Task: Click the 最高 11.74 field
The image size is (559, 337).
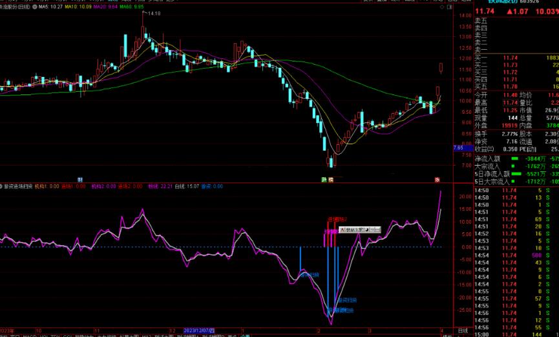Action: pyautogui.click(x=496, y=103)
